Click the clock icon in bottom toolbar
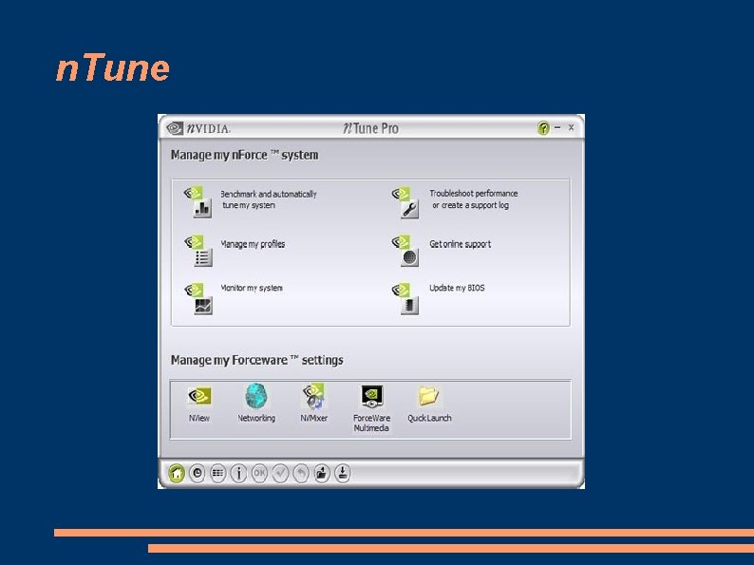 click(198, 474)
